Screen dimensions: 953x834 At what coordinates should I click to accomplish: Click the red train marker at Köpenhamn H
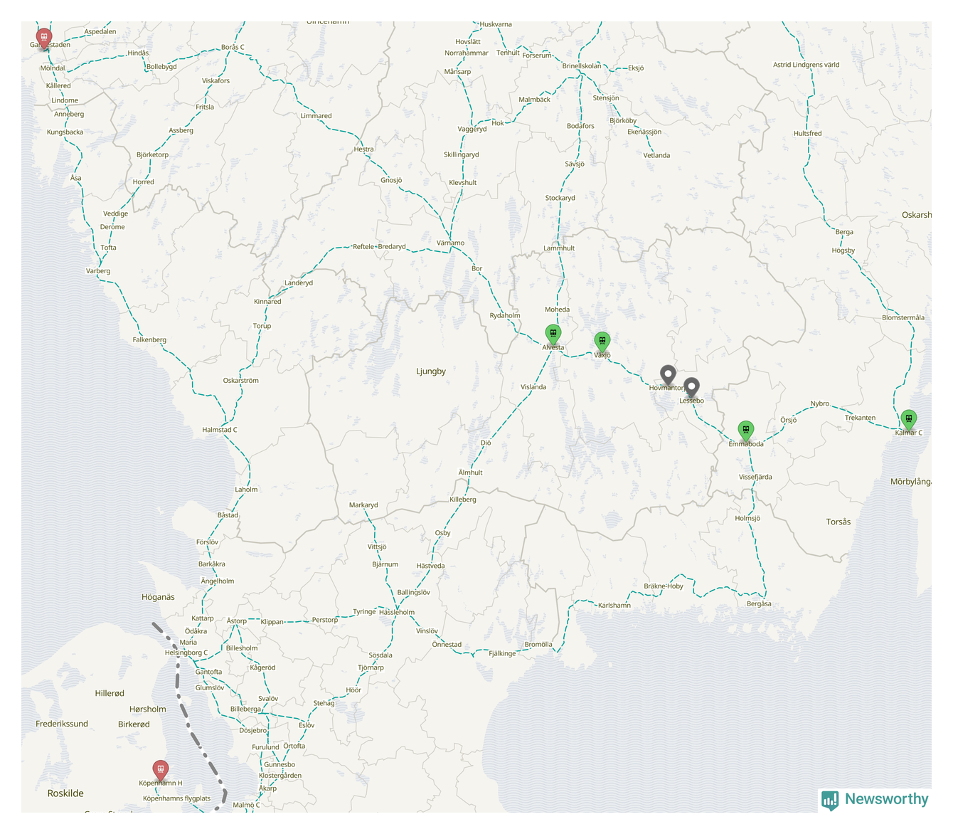[x=161, y=769]
